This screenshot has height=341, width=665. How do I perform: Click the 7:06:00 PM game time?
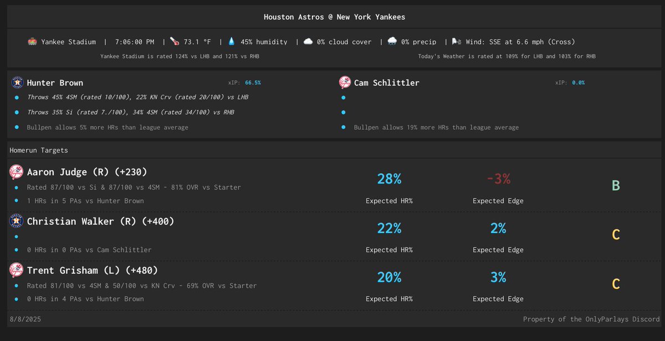(135, 42)
